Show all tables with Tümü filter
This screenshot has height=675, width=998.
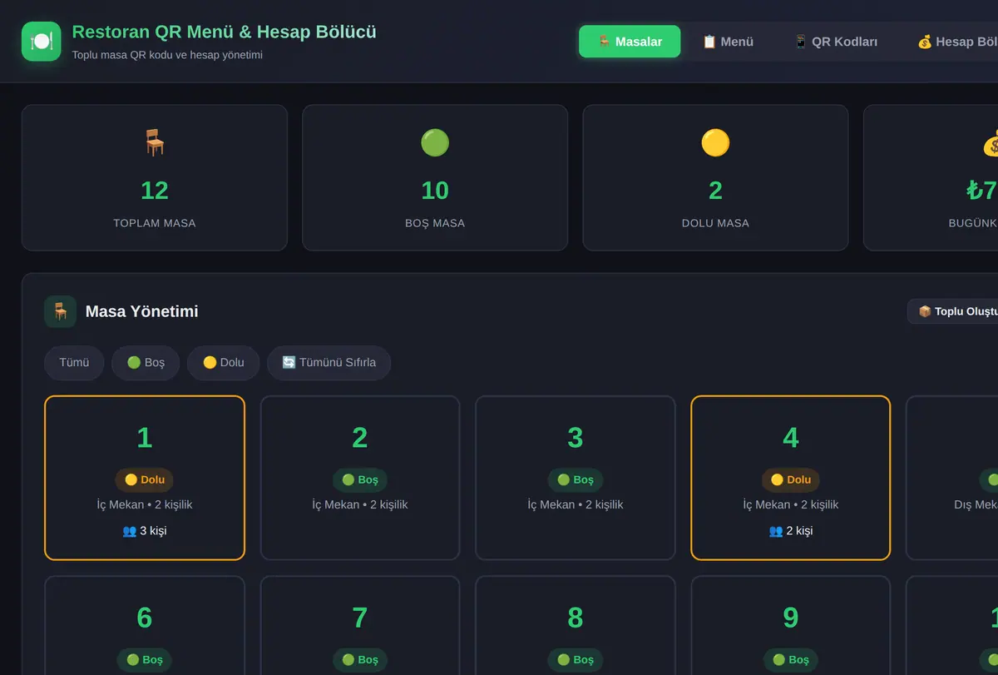[x=74, y=363]
